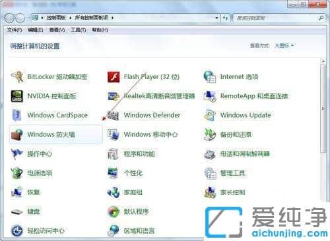Open the 轻松访问中心 icon
Image resolution: width=330 pixels, height=241 pixels.
pyautogui.click(x=17, y=231)
